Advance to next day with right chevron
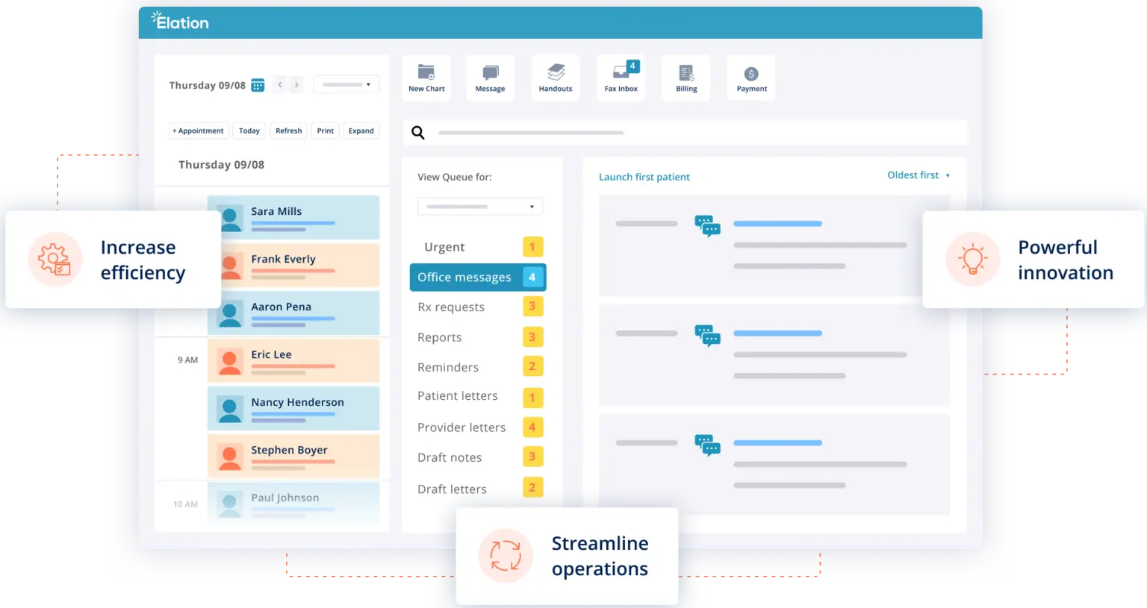 point(296,85)
